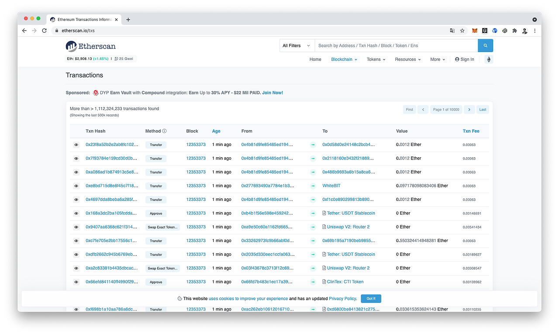Click the eye icon for 0xa2c83381b4435dbcac
This screenshot has width=559, height=335.
(x=76, y=268)
